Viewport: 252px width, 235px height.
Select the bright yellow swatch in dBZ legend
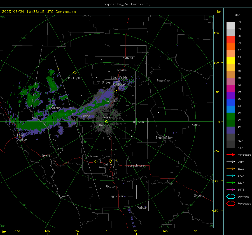tap(231, 60)
